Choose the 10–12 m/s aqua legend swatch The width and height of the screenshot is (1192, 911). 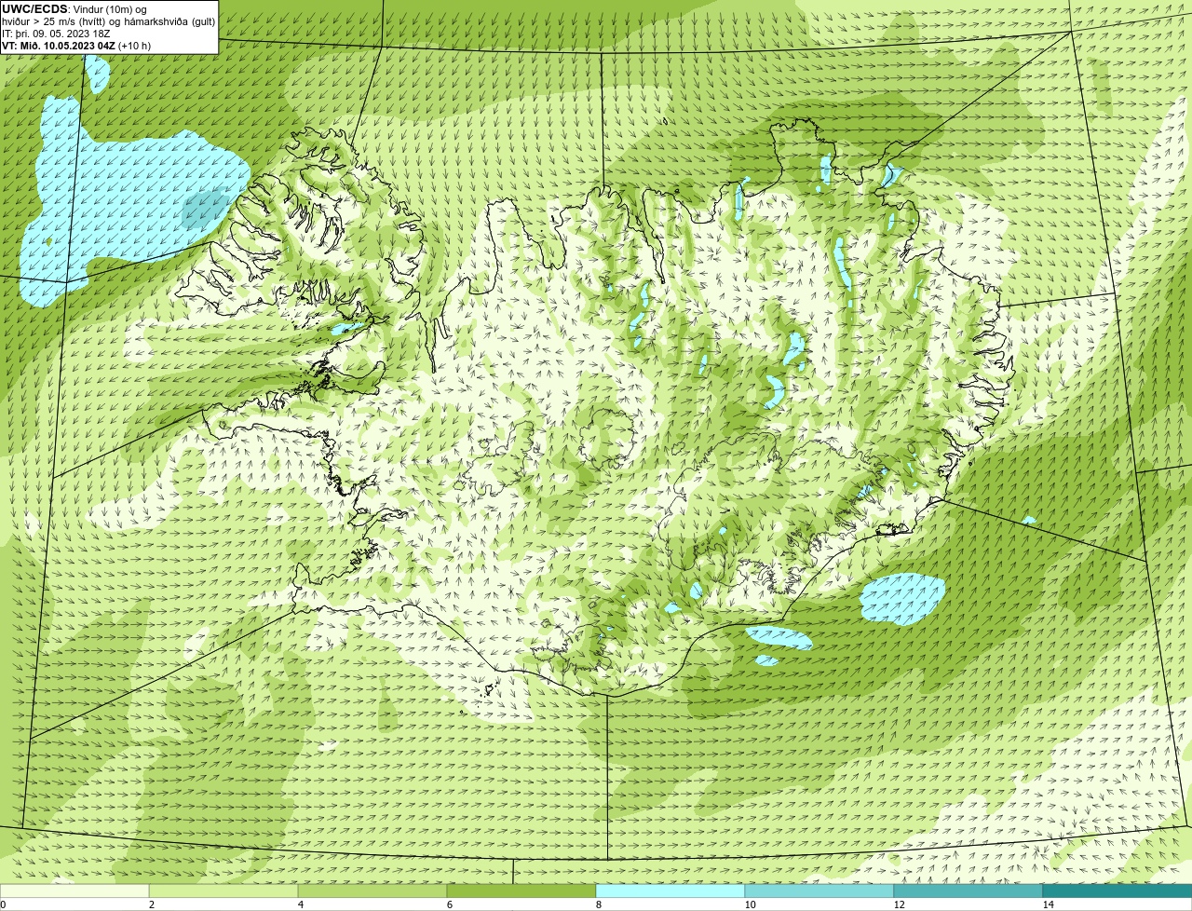[819, 891]
